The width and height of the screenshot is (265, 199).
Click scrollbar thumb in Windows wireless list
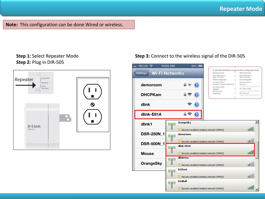tap(257, 150)
